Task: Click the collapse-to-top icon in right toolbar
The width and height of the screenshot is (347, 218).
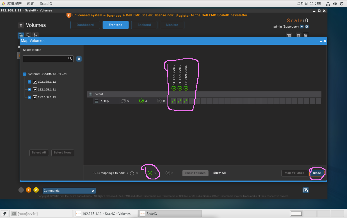Action: point(289,35)
